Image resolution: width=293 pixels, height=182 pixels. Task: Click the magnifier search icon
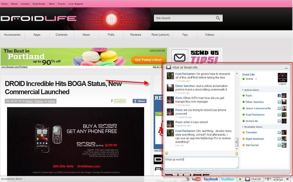coord(218,18)
